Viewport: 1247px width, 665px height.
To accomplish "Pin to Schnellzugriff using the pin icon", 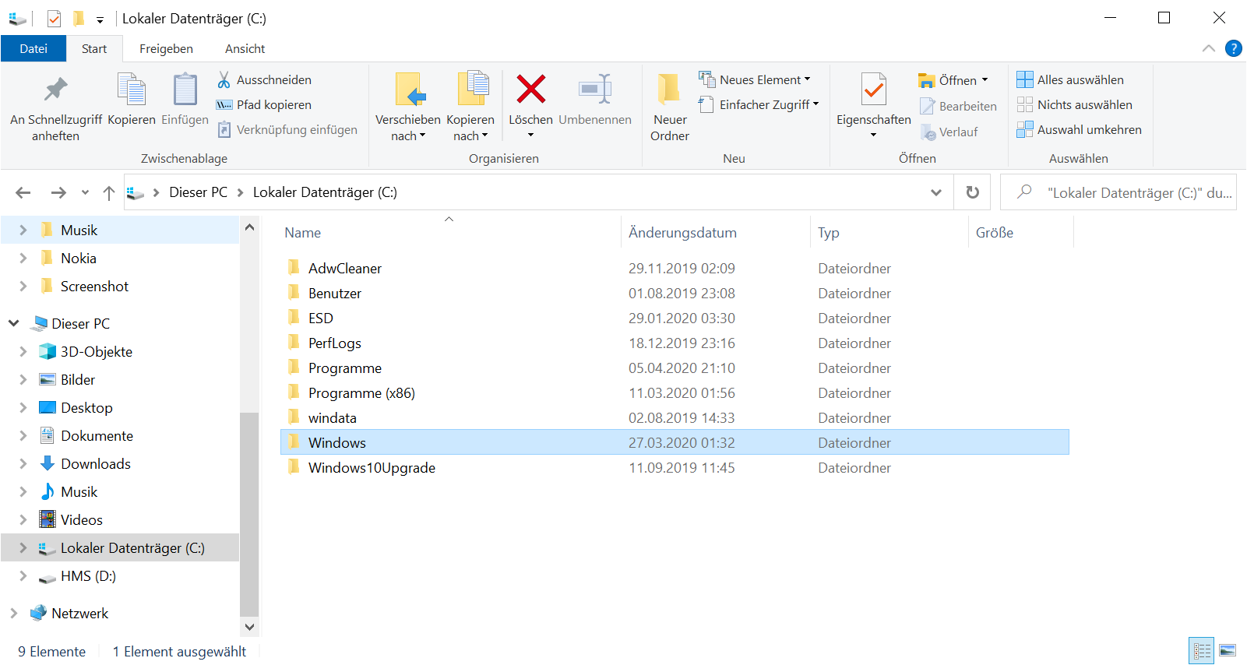I will click(x=55, y=107).
